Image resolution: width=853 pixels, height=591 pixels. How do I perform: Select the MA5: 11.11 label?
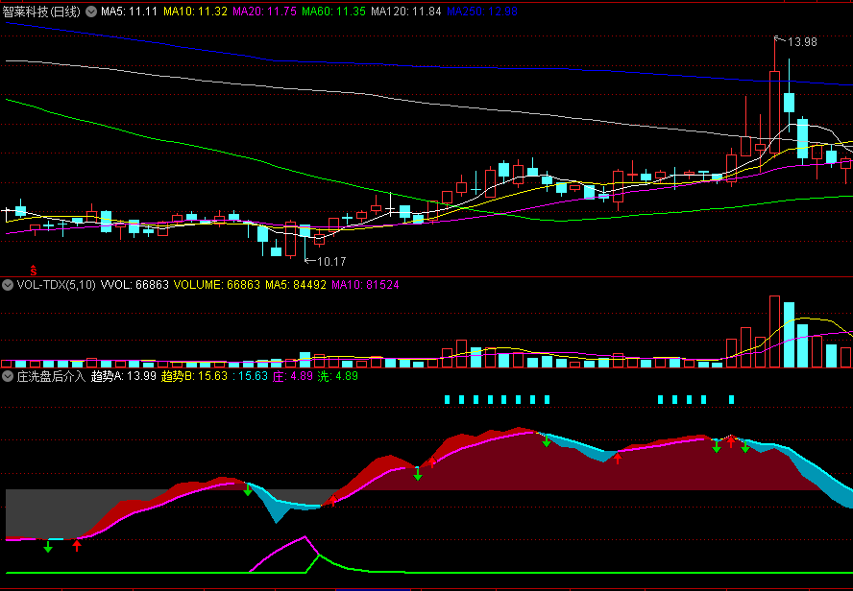point(130,12)
